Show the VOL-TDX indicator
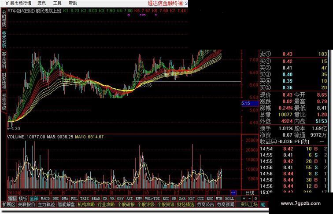Viewport: 333px width, 214px height. pos(152,199)
